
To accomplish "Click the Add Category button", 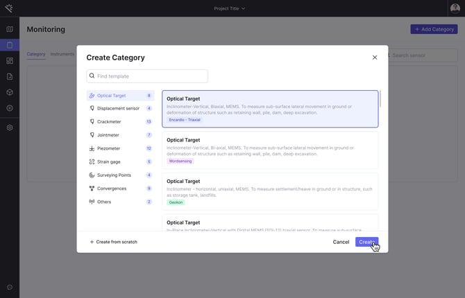I will 434,29.
